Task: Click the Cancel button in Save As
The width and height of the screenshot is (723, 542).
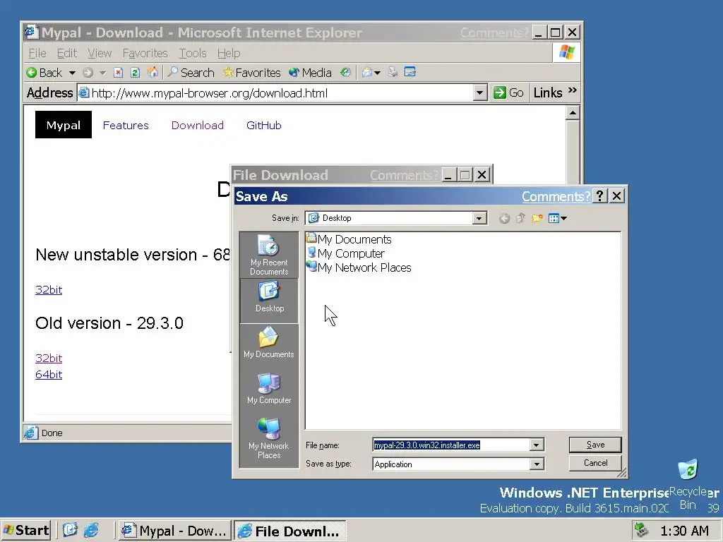Action: pyautogui.click(x=595, y=463)
